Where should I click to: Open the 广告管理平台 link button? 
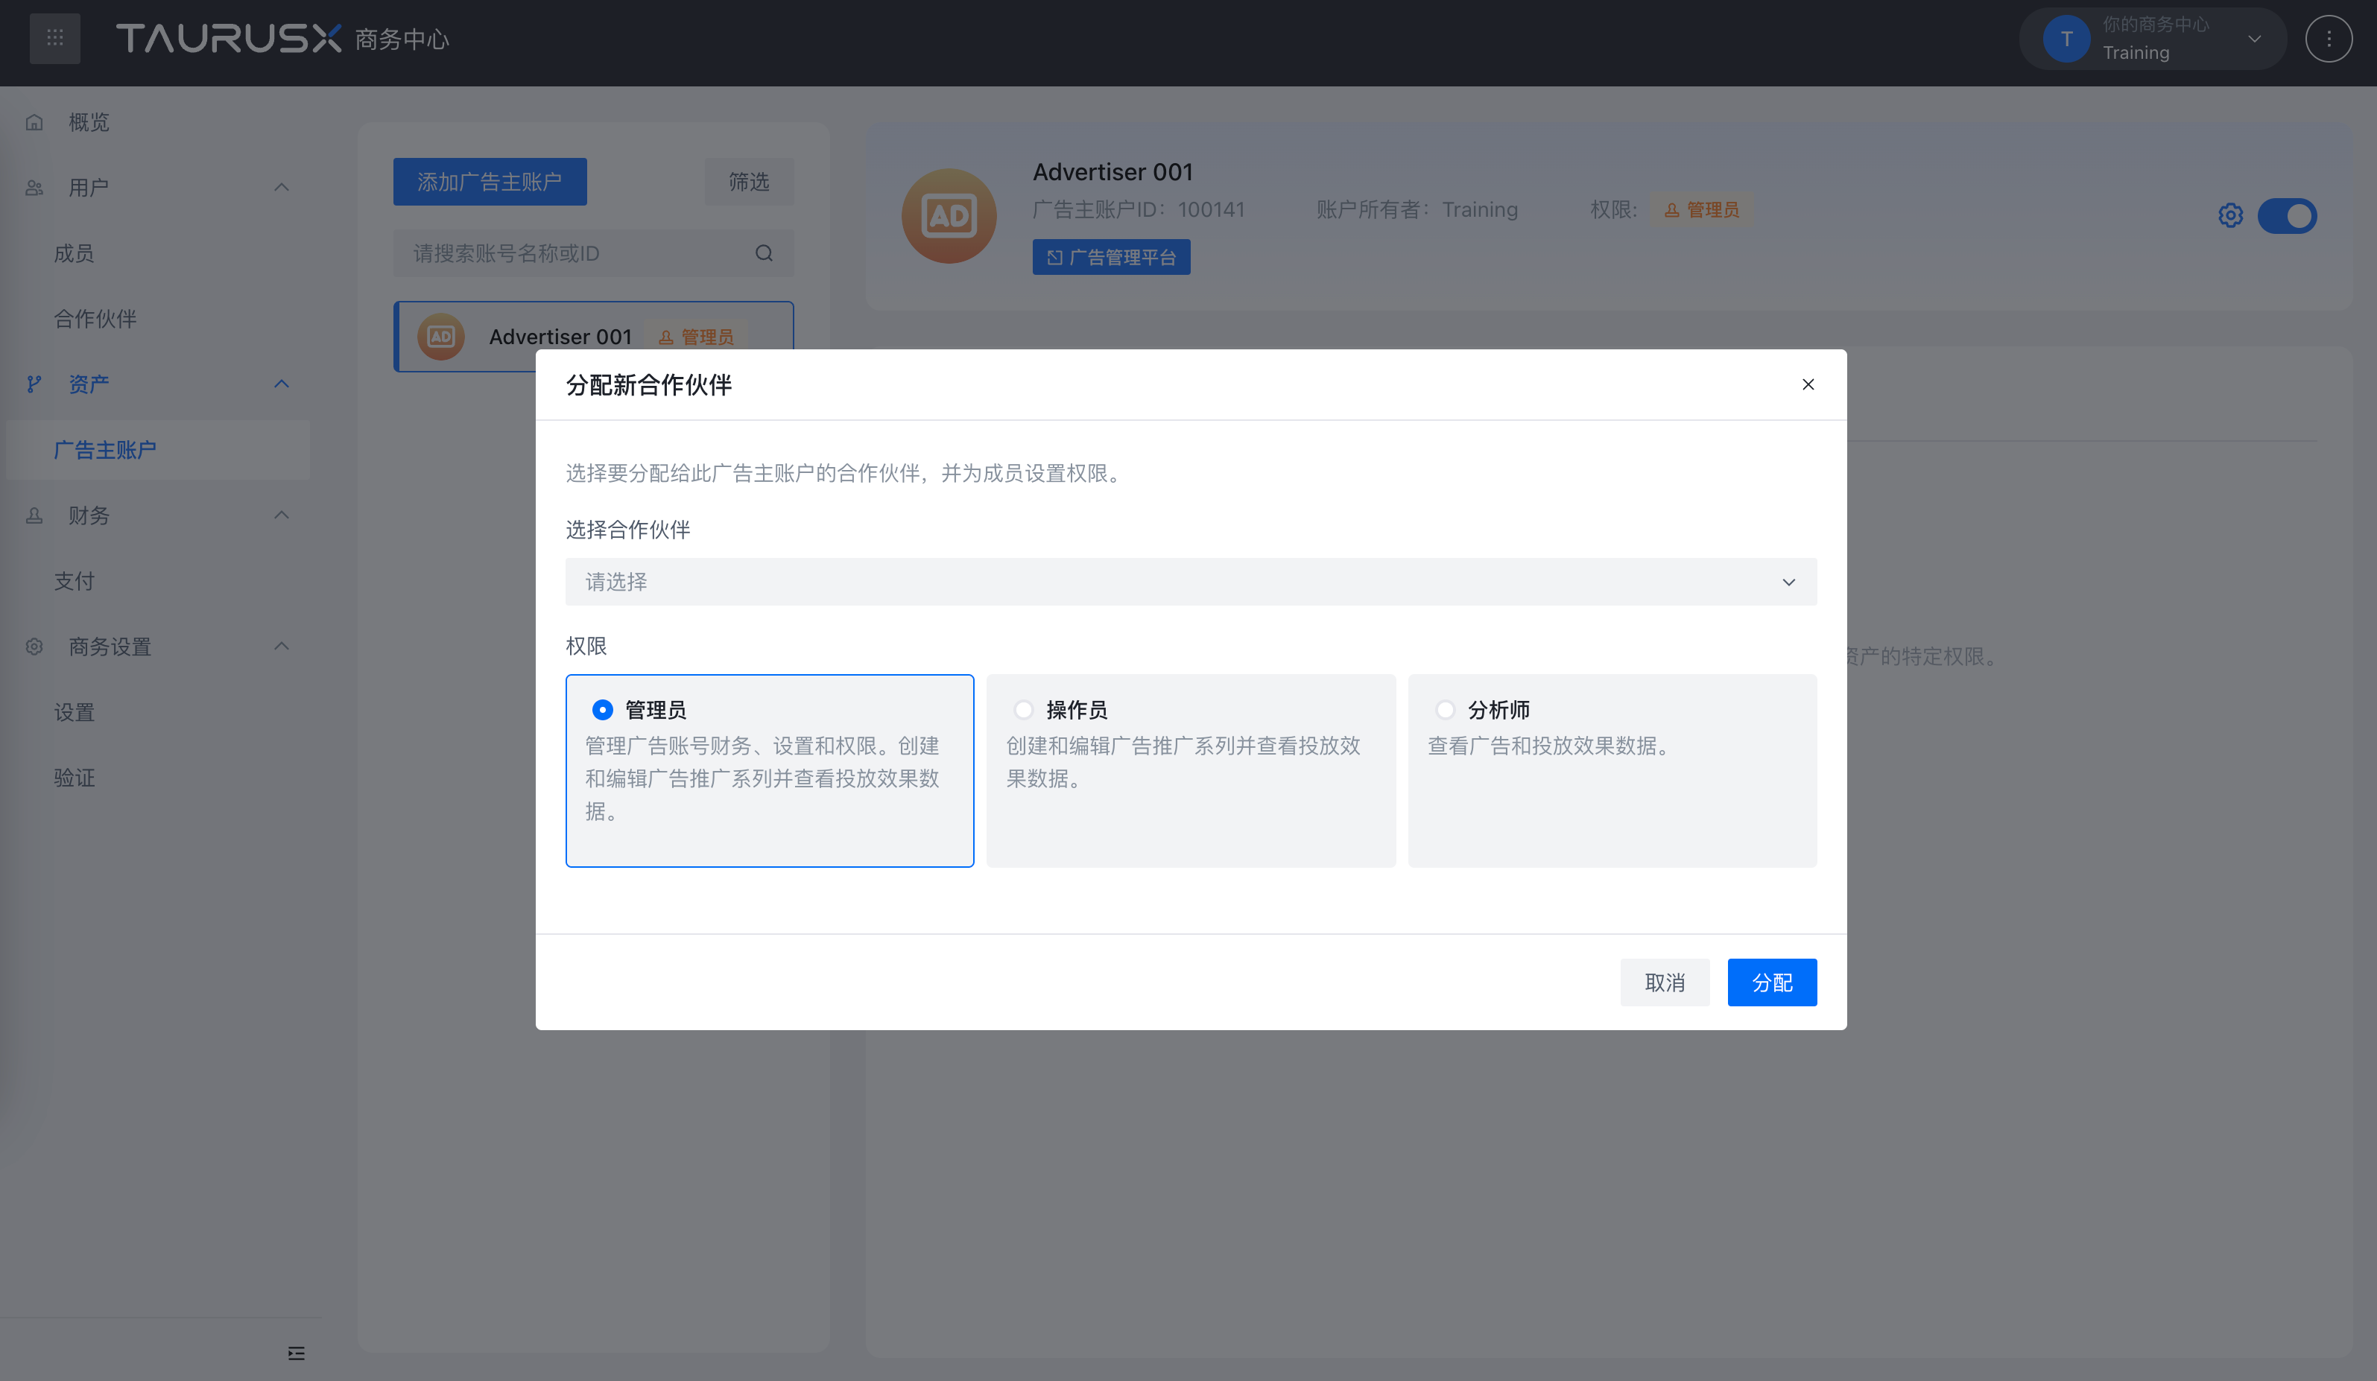[1110, 256]
